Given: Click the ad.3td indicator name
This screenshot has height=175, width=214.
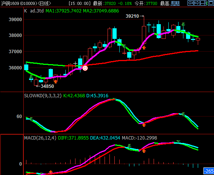Looking at the screenshot, I should click(x=37, y=11).
